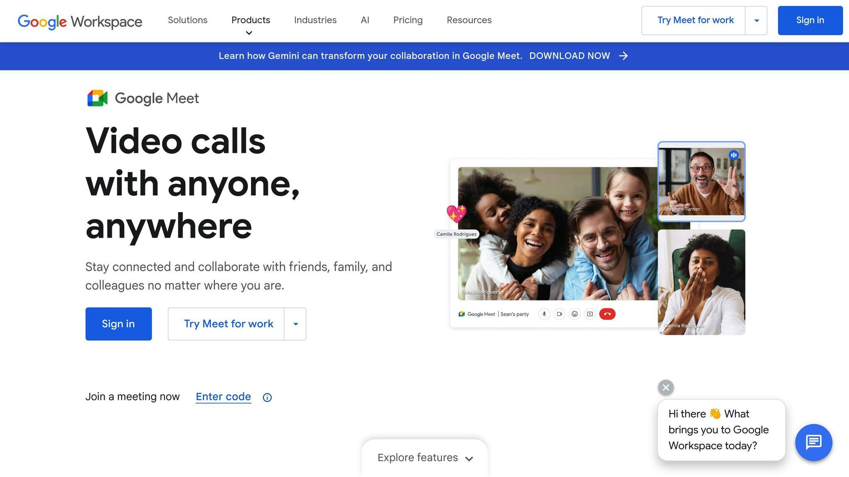The height and width of the screenshot is (477, 849).
Task: Click the DOWNLOAD NOW link in the banner
Action: [570, 56]
